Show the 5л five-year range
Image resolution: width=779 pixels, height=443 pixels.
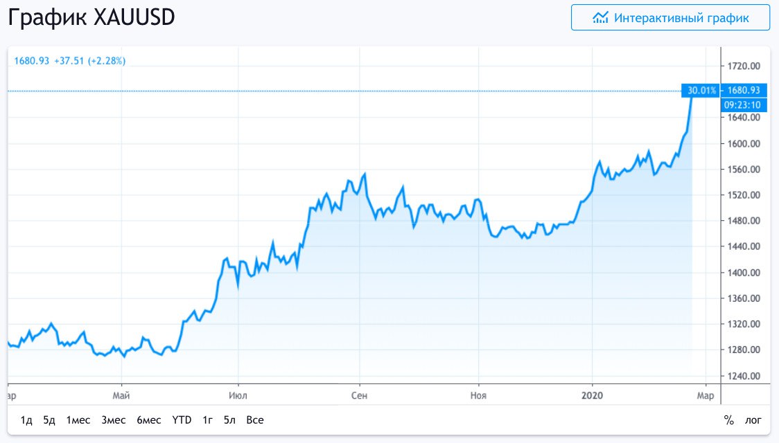coord(230,420)
